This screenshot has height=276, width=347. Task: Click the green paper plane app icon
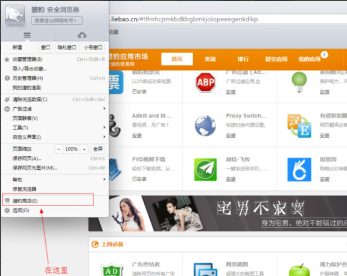pyautogui.click(x=205, y=169)
